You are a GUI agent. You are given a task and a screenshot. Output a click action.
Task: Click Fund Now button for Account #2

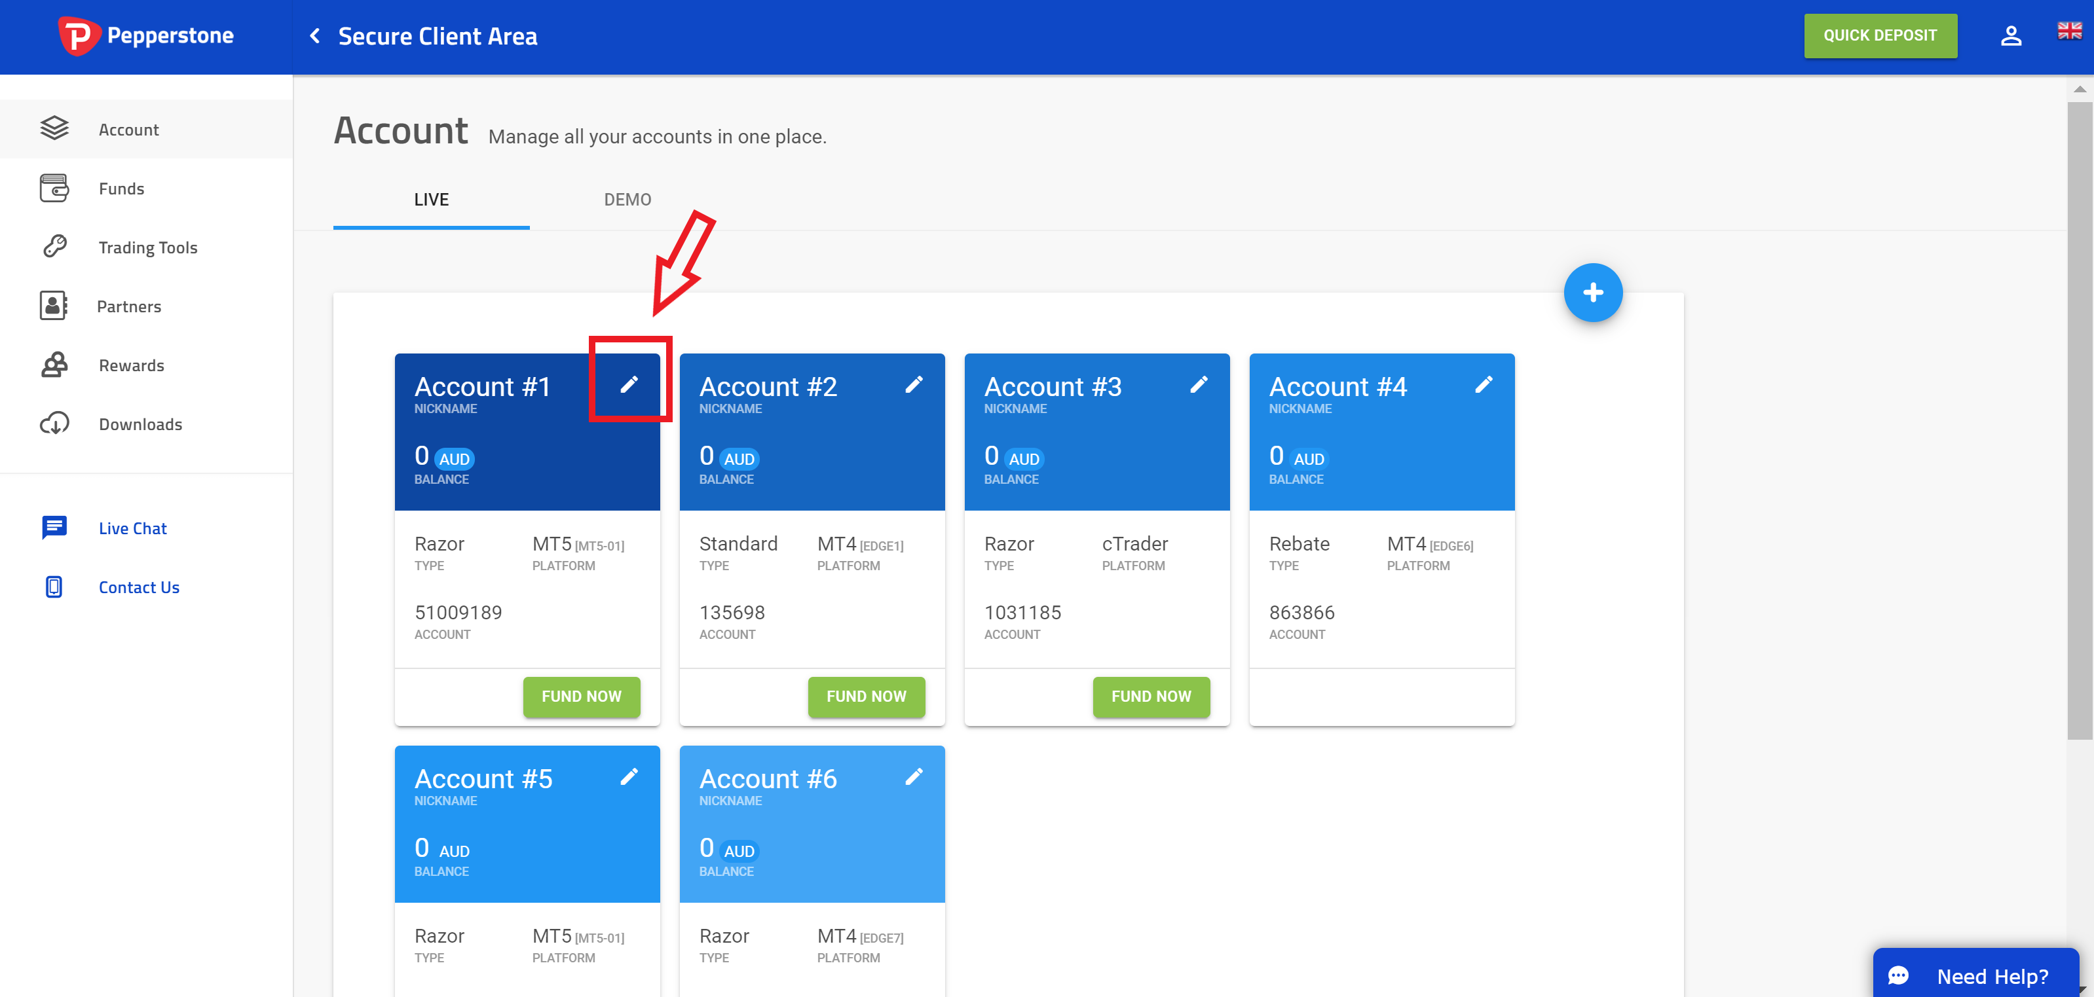[867, 695]
